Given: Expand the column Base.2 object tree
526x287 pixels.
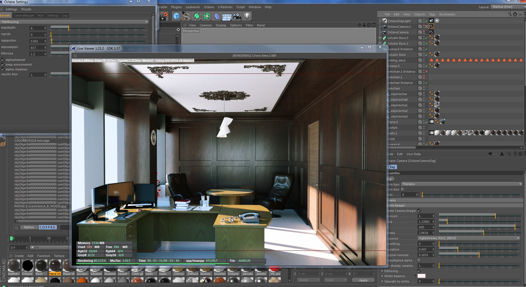Looking at the screenshot, I should point(380,43).
